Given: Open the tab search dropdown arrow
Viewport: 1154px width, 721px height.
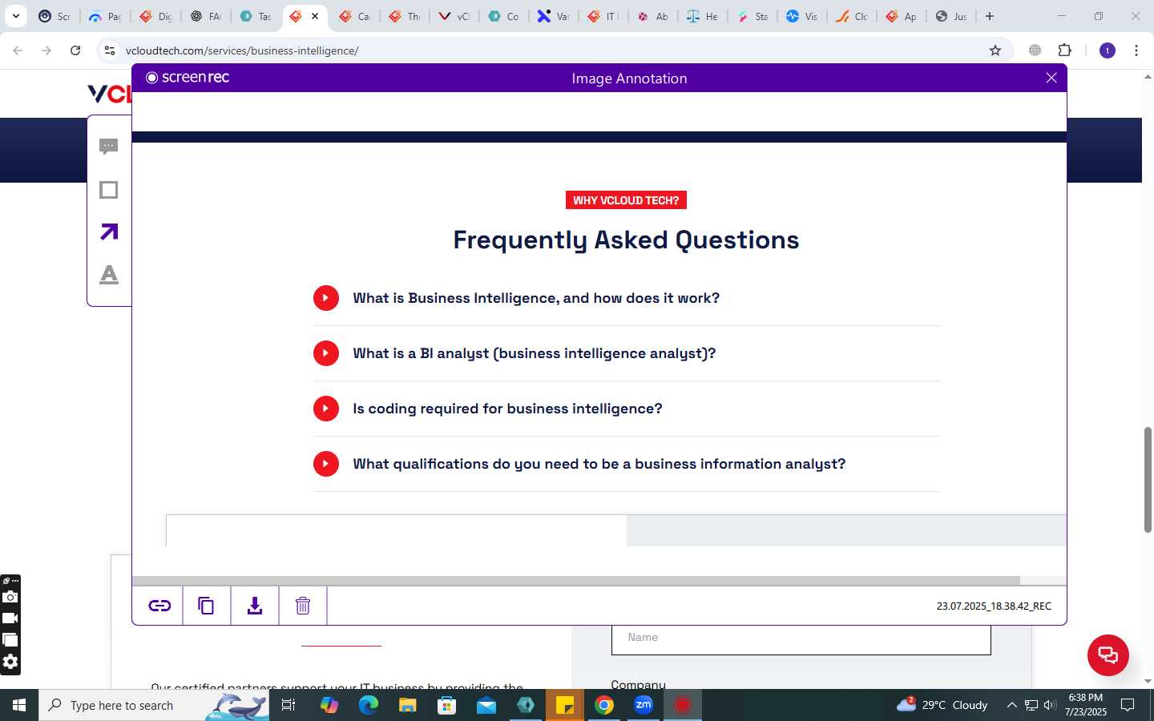Looking at the screenshot, I should (x=15, y=16).
